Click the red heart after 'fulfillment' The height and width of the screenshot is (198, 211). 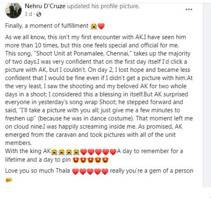pos(101,26)
